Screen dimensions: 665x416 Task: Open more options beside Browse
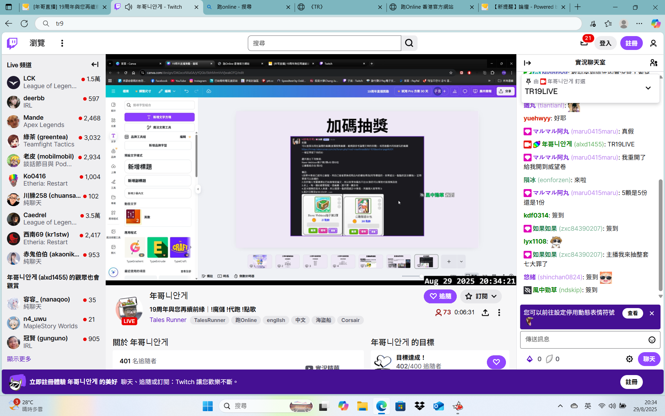62,43
